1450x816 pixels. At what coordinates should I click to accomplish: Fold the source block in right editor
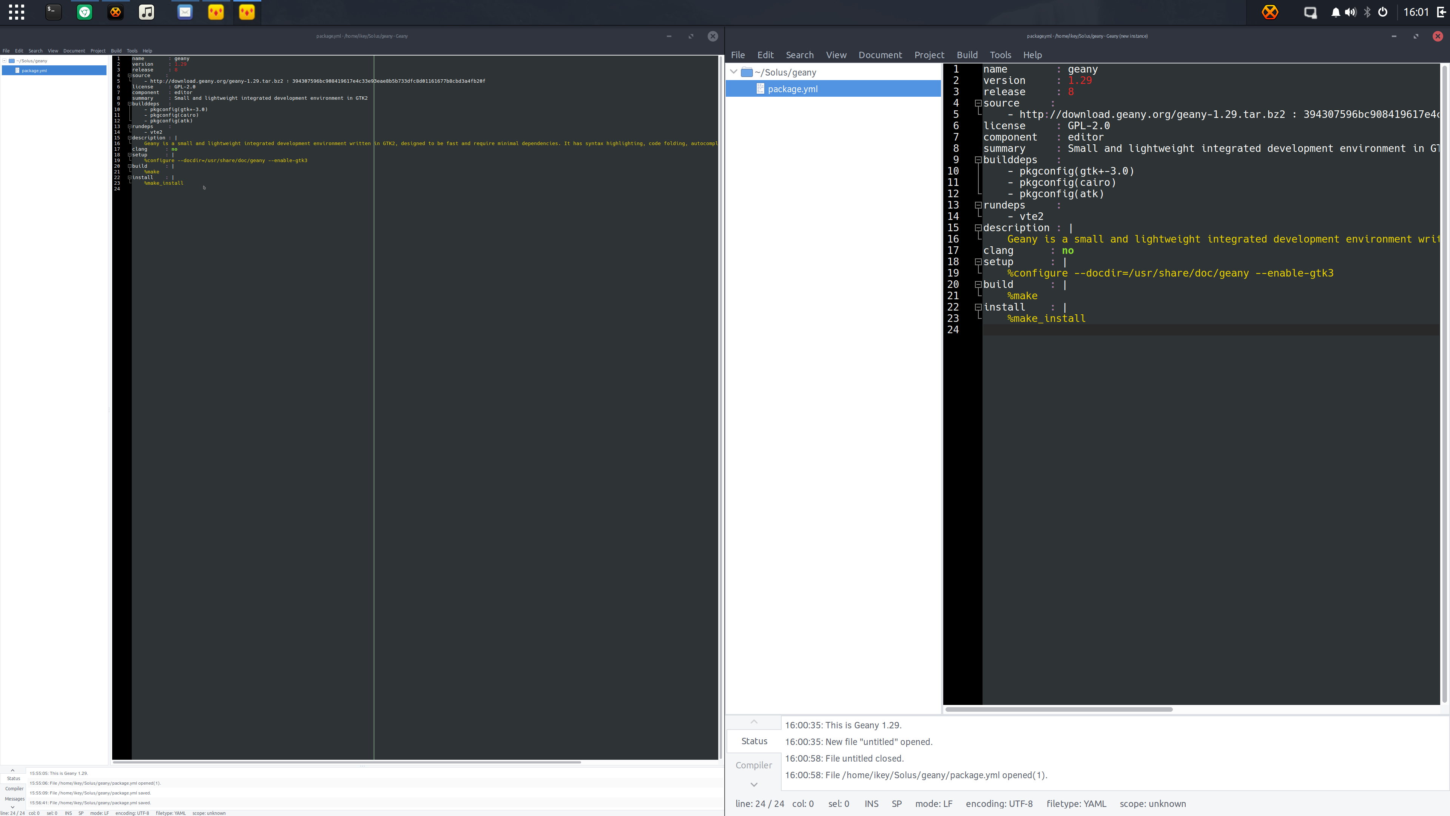[978, 103]
